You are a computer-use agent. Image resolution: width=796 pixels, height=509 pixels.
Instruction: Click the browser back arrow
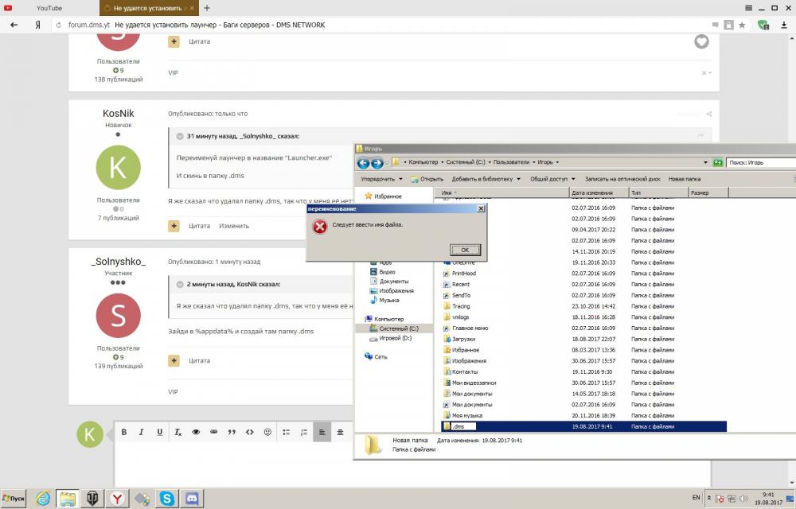coord(14,25)
